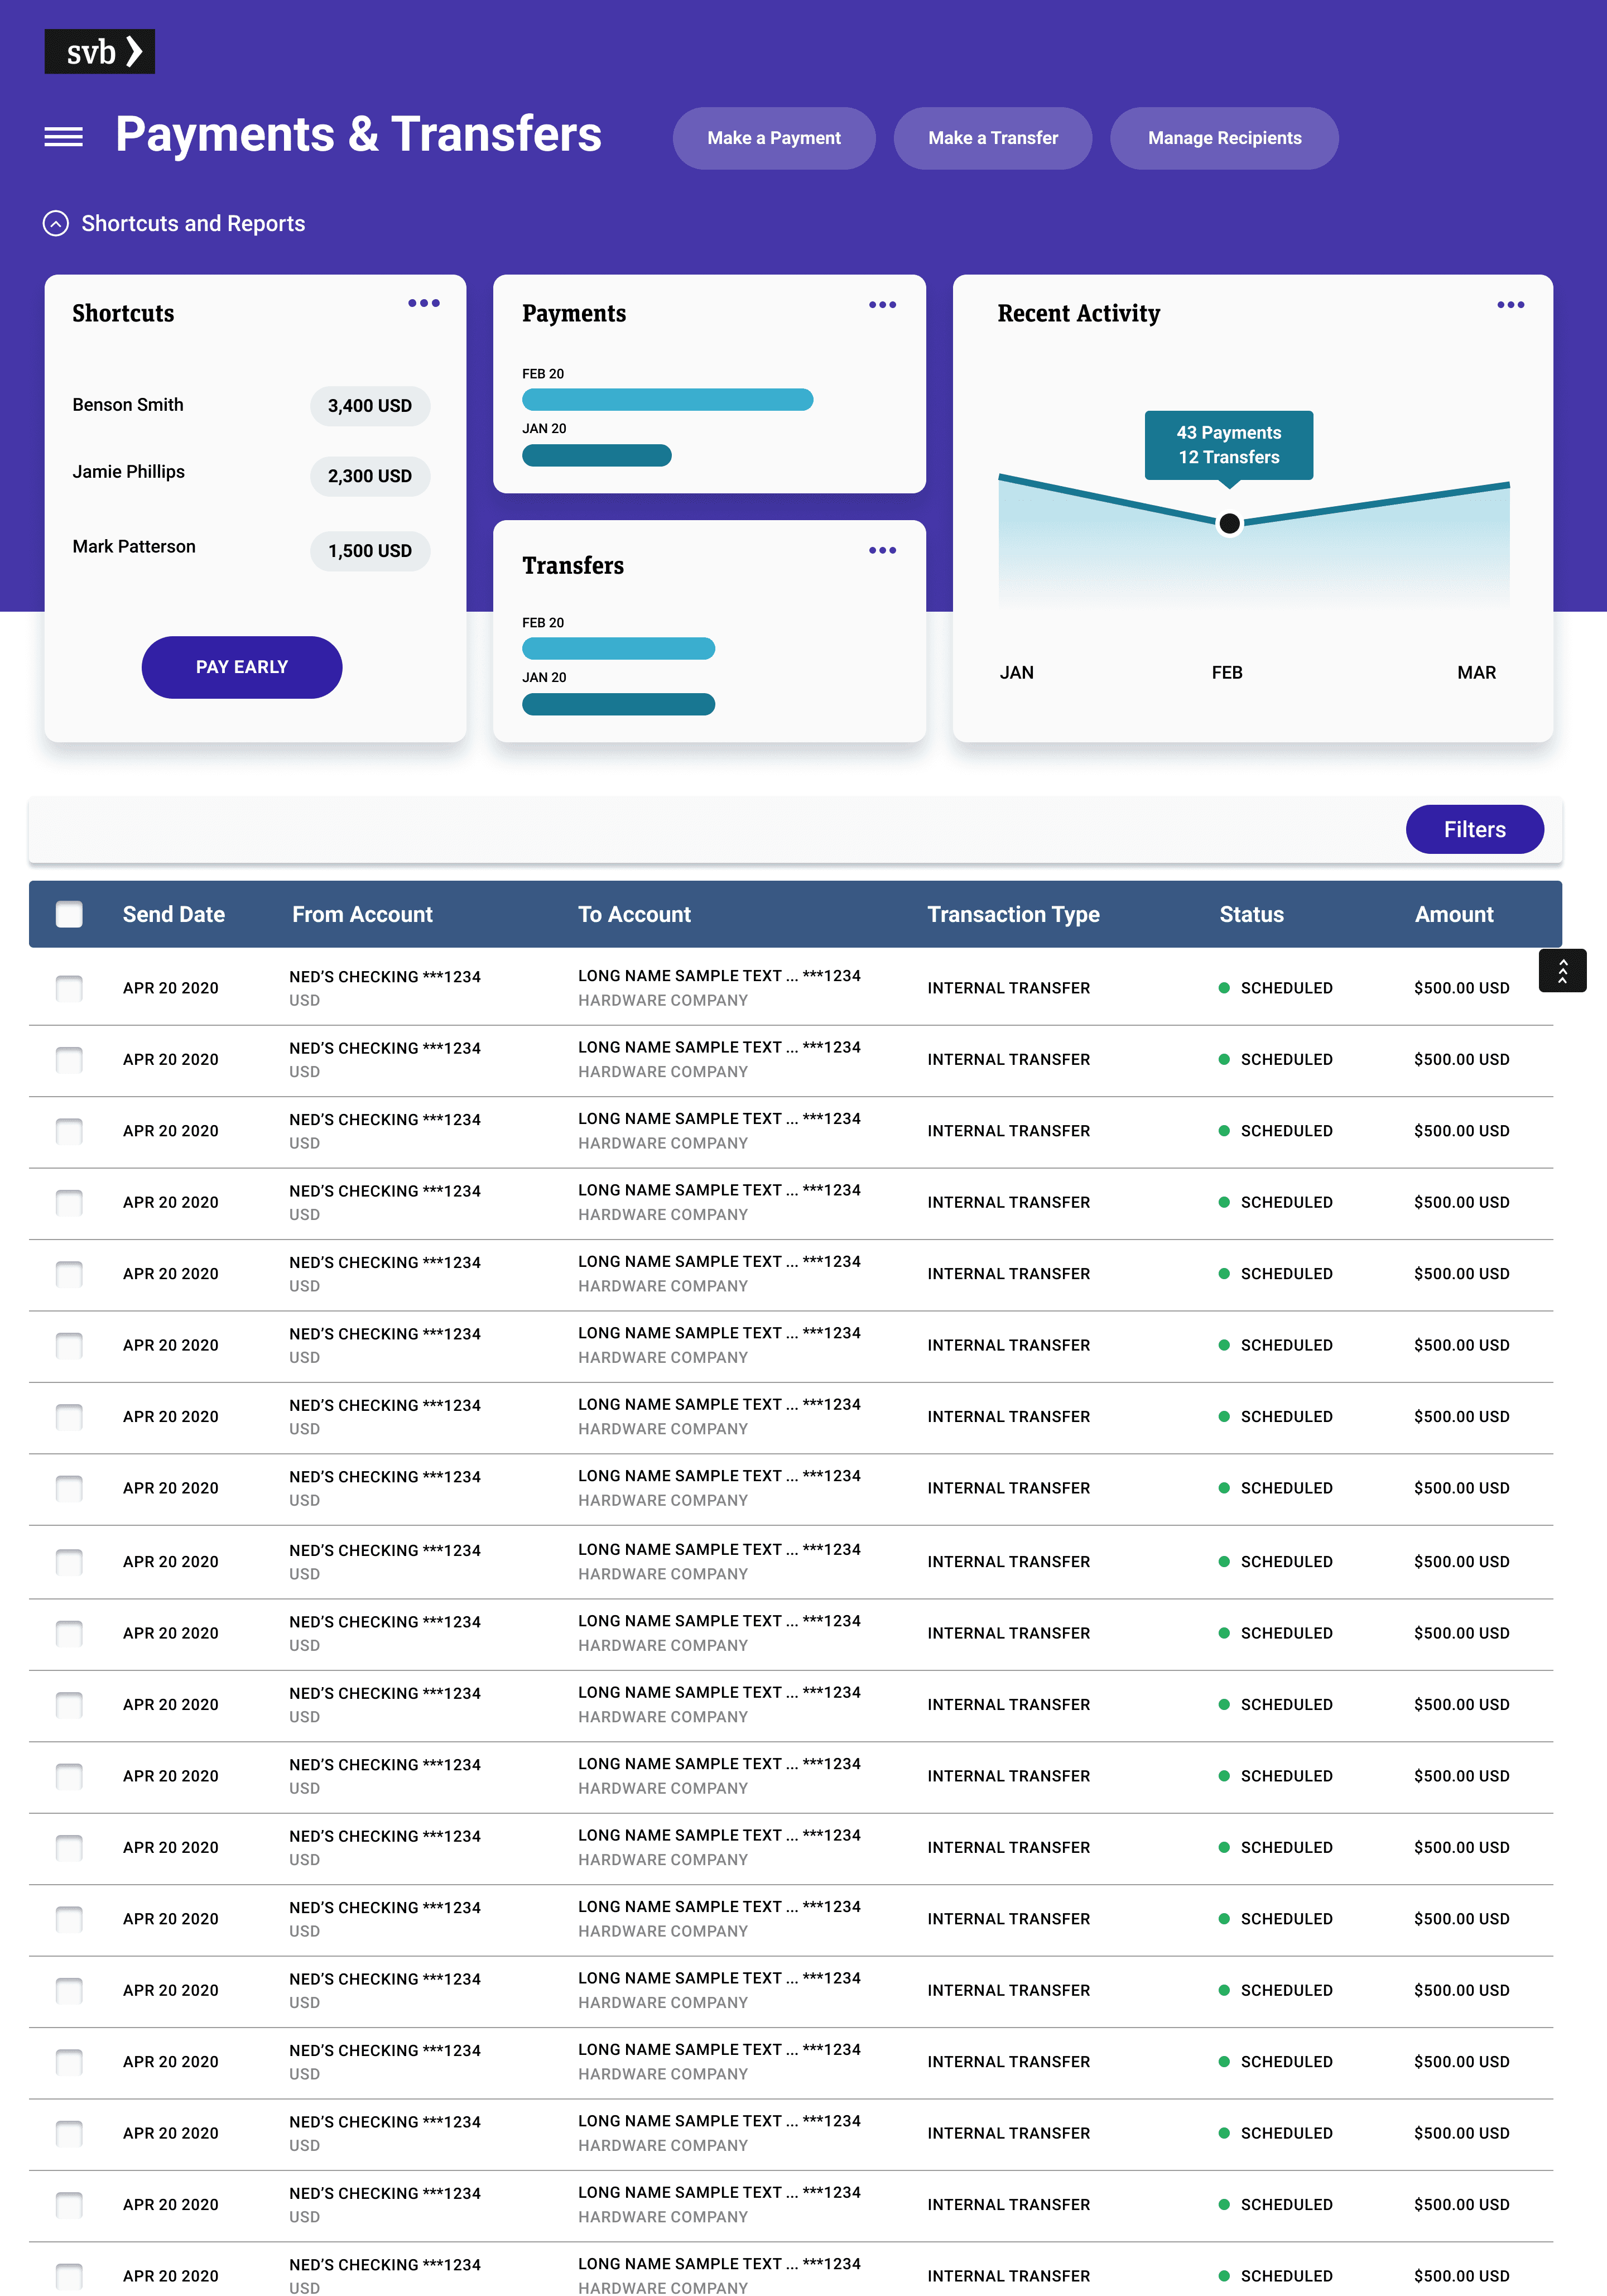Click the PAY EARLY button
The width and height of the screenshot is (1607, 2296).
click(x=241, y=667)
